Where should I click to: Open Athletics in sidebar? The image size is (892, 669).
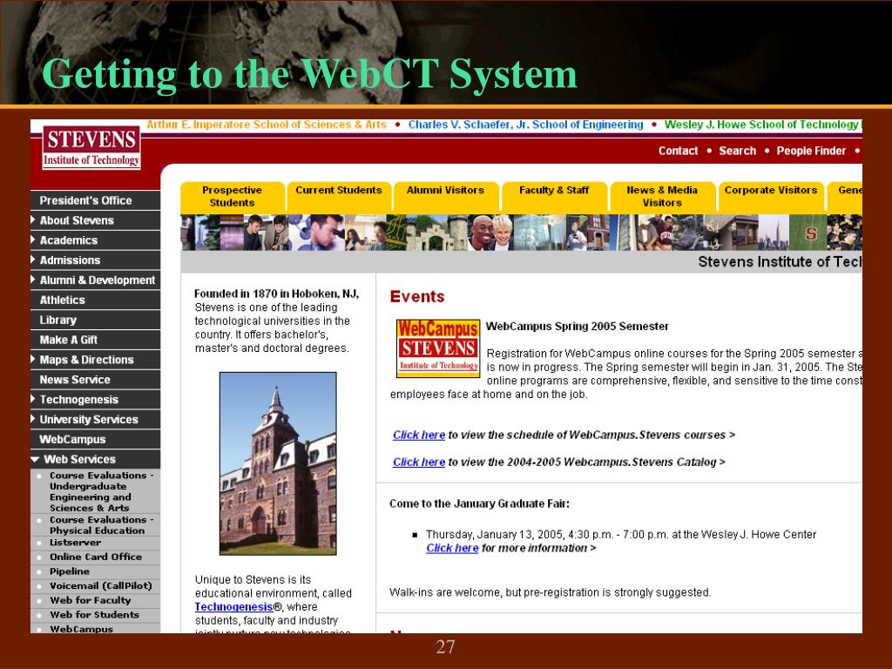point(62,300)
